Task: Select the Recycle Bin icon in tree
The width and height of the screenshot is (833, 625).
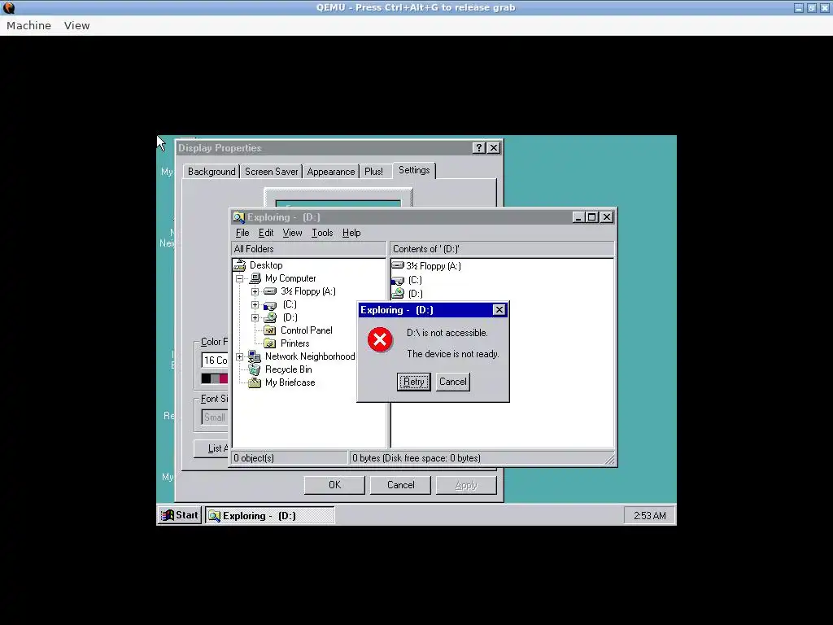Action: click(255, 369)
